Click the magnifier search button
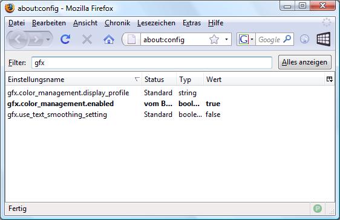 [287, 39]
